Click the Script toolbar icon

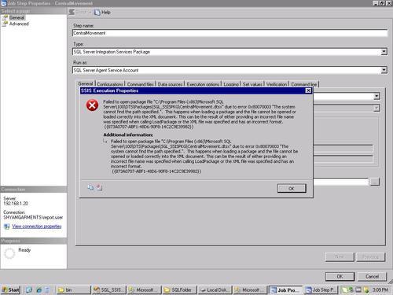[72, 12]
